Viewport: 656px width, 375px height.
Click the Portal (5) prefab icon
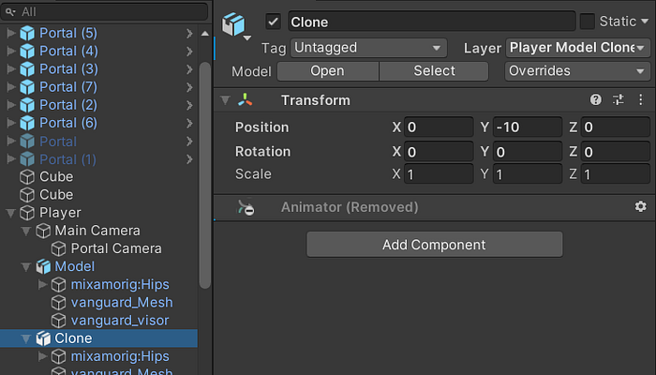pos(26,33)
